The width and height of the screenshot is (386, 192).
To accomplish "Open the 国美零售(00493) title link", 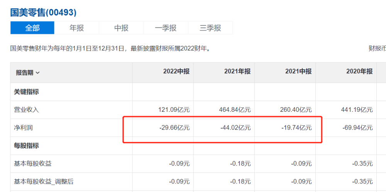I will [x=43, y=12].
